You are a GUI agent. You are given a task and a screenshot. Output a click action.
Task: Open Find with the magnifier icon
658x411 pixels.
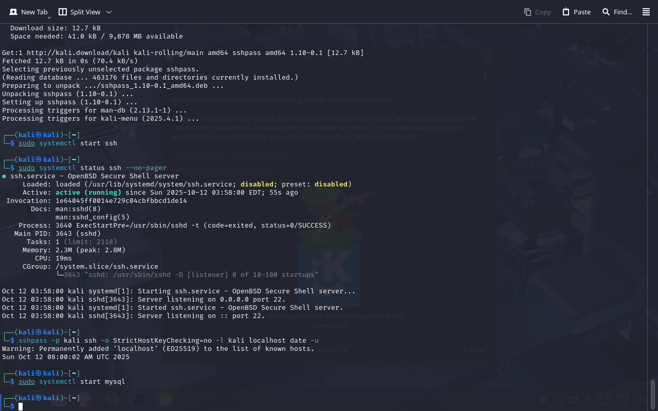click(x=606, y=12)
